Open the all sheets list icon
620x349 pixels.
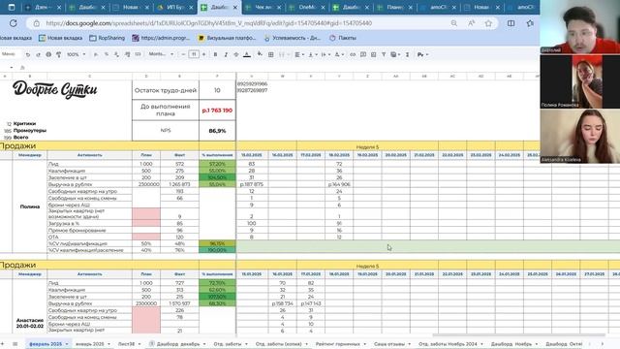(15, 344)
